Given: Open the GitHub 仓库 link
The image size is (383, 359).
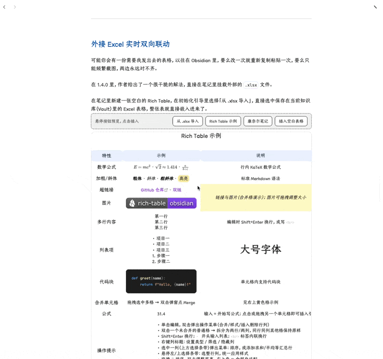Looking at the screenshot, I should [154, 190].
